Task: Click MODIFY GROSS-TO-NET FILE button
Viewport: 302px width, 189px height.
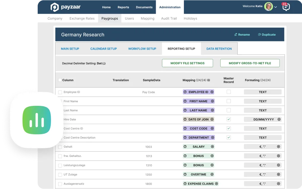Action: pyautogui.click(x=249, y=63)
